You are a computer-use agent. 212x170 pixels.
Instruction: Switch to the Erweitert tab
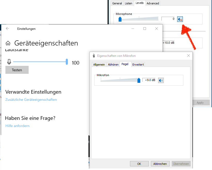pyautogui.click(x=138, y=64)
